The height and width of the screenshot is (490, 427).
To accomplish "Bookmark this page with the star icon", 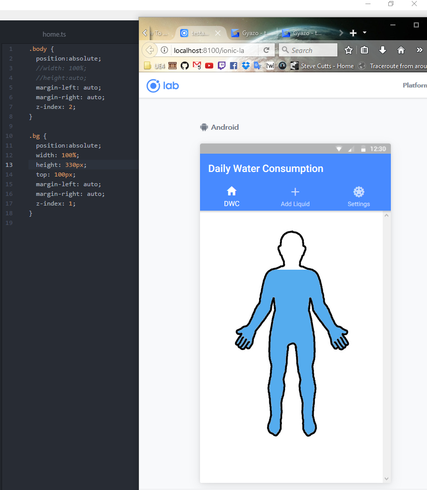I will coord(348,50).
